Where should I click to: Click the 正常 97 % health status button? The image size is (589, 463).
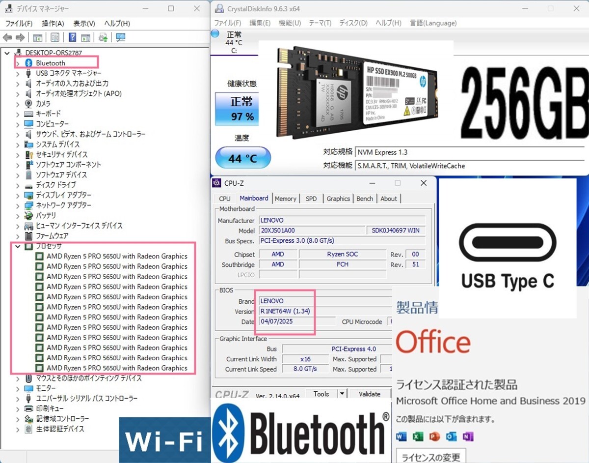[237, 109]
